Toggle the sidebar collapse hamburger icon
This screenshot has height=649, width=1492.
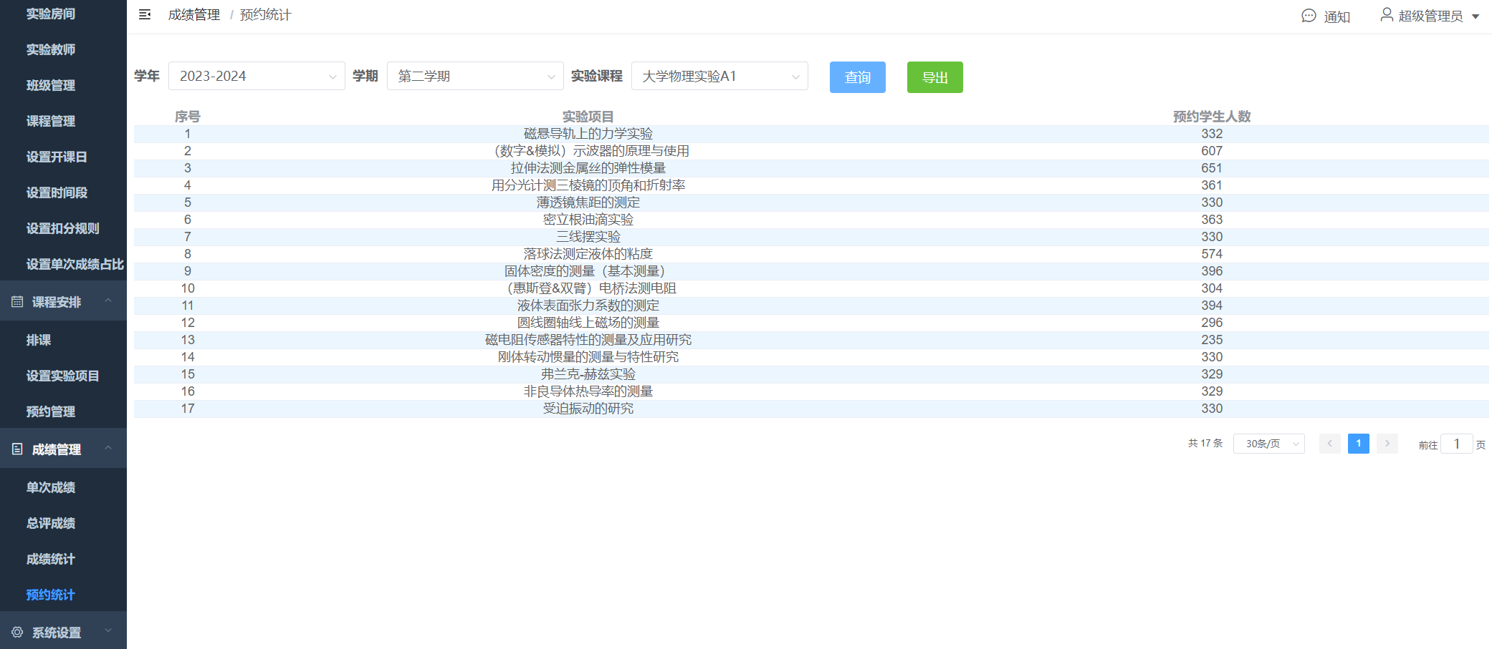coord(145,14)
